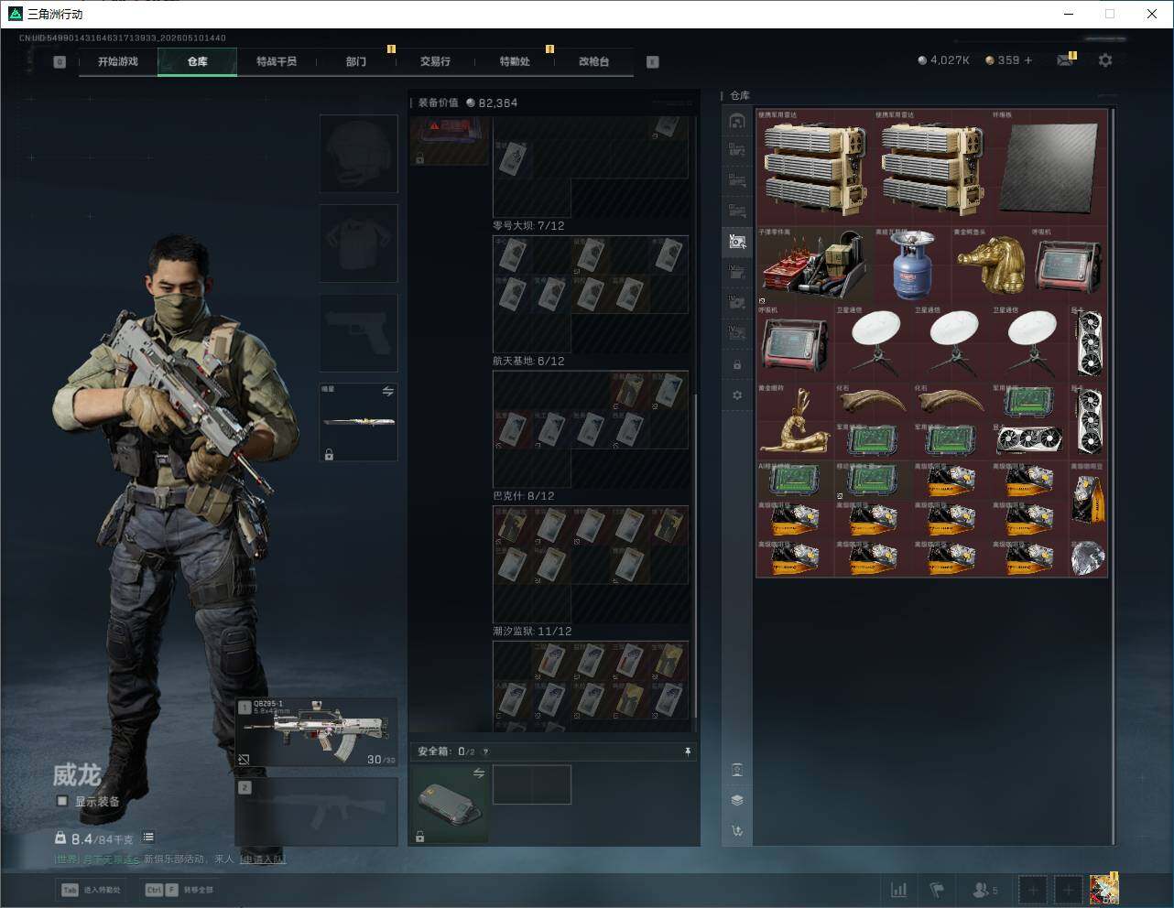The height and width of the screenshot is (908, 1174).
Task: Click the E next-tab key icon
Action: [x=652, y=62]
